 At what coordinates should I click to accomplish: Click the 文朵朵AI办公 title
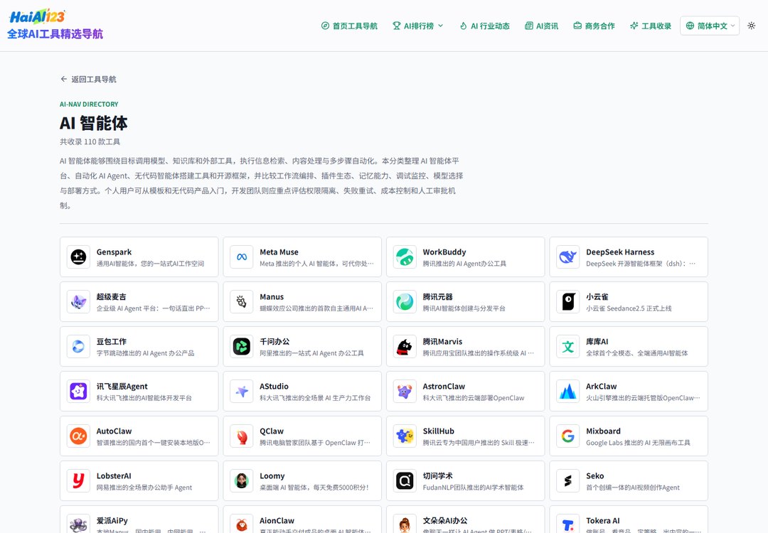[444, 521]
